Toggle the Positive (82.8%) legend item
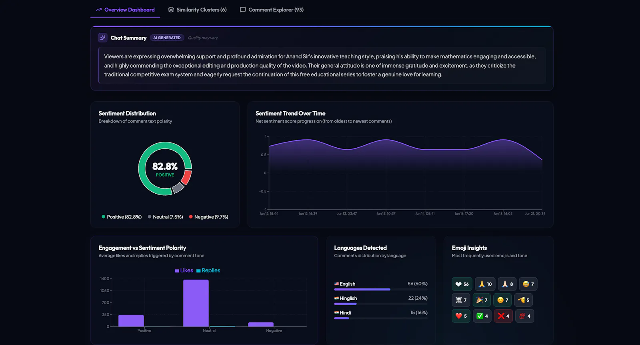This screenshot has width=640, height=345. tap(122, 217)
